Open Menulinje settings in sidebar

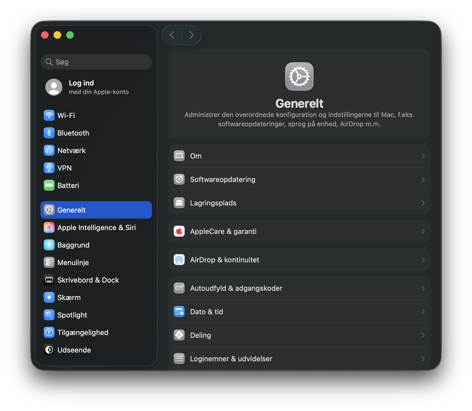[x=73, y=262]
